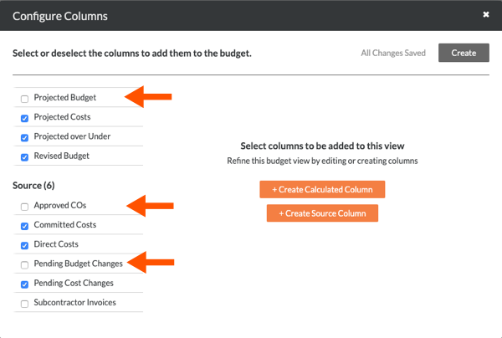This screenshot has width=502, height=338.
Task: Select the Pending Budget Changes label
Action: click(x=79, y=264)
